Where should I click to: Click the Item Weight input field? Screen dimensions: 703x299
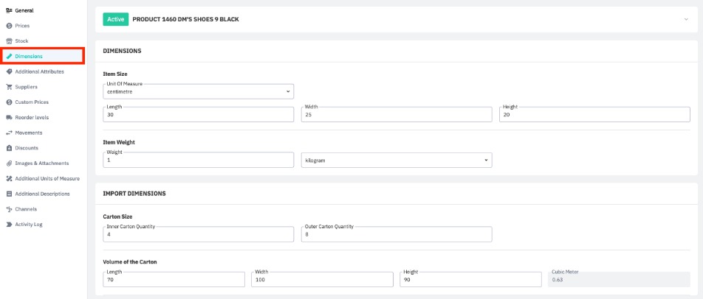click(x=199, y=161)
